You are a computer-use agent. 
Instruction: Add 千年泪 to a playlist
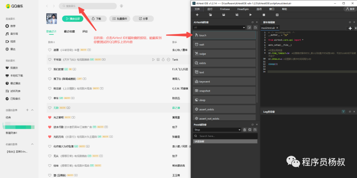click(158, 59)
